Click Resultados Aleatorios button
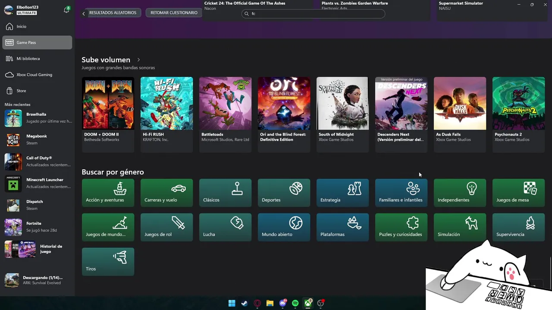Image resolution: width=552 pixels, height=310 pixels. click(113, 13)
